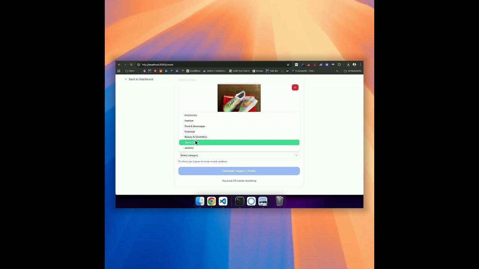479x269 pixels.
Task: Open the Trash in the dock
Action: (280, 201)
